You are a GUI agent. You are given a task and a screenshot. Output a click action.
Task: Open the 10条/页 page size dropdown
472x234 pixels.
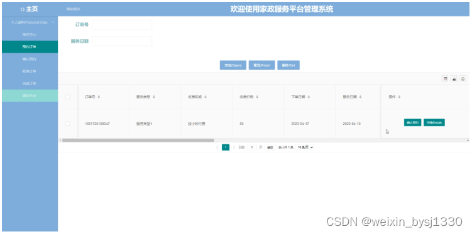[x=305, y=147]
